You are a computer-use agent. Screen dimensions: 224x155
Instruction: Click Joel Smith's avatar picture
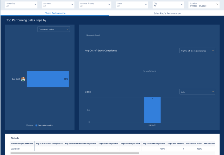click(23, 79)
